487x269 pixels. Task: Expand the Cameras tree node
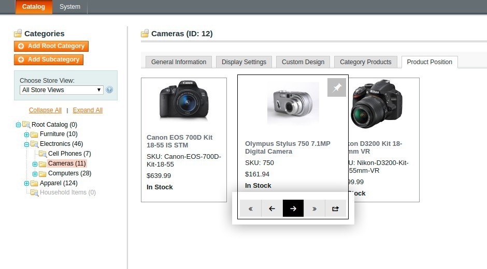(35, 164)
